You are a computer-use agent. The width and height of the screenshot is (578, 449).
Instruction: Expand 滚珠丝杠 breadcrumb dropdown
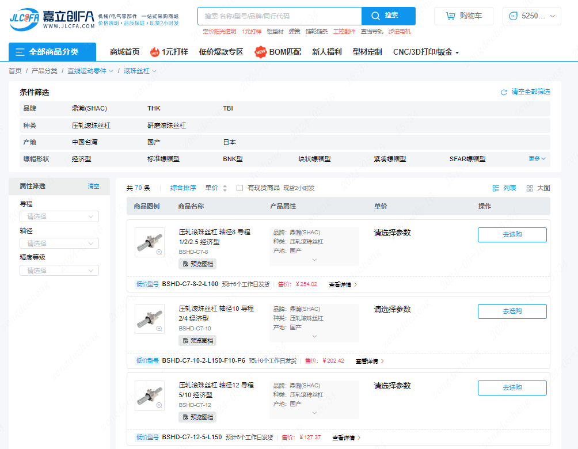point(154,71)
